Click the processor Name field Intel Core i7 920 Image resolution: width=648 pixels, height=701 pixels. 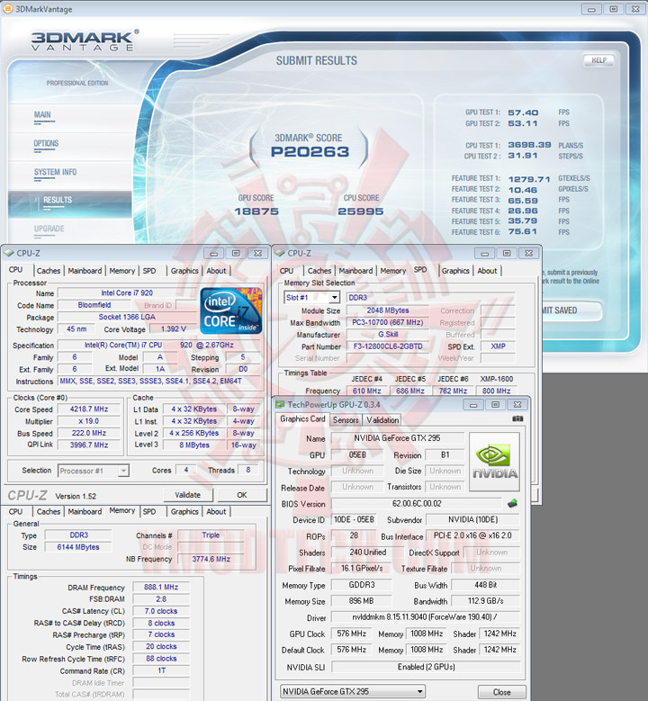click(x=127, y=293)
